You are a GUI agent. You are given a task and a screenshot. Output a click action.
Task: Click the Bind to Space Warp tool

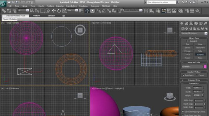point(14,11)
